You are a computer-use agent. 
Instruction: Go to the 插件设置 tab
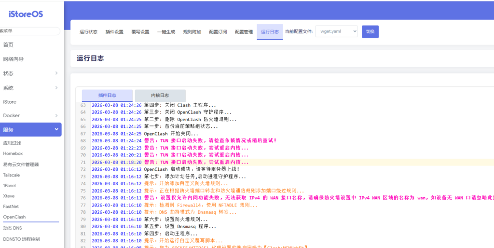coord(114,32)
